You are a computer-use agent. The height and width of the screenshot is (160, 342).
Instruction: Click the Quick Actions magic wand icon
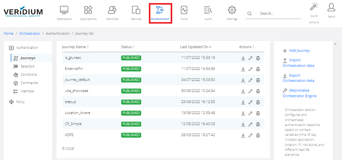pyautogui.click(x=314, y=7)
